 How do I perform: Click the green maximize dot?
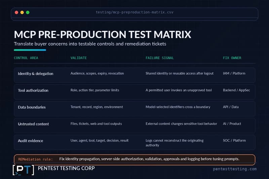point(28,12)
